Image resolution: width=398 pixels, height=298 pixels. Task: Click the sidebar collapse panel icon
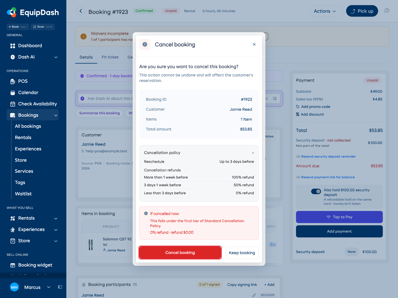click(60, 287)
